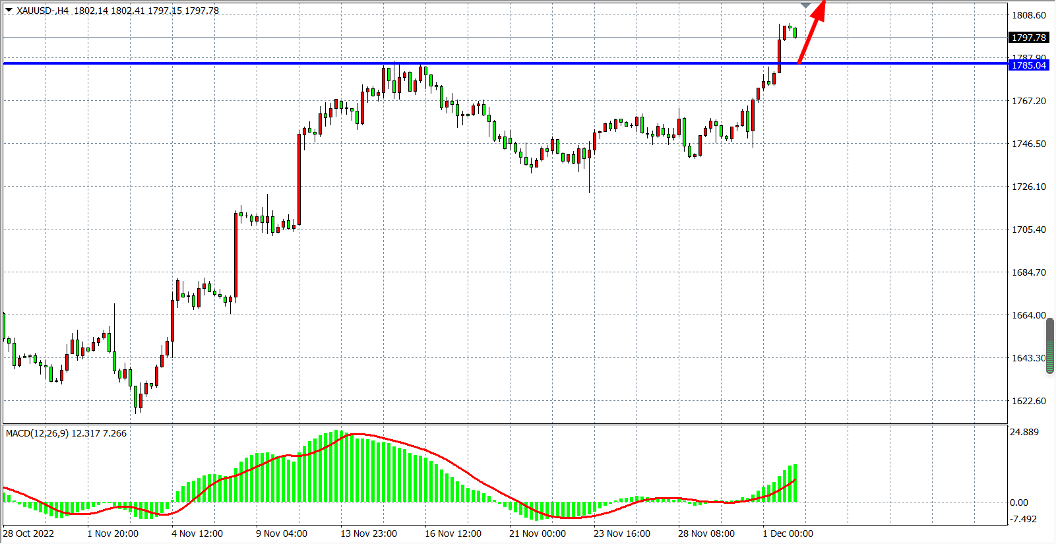1056x544 pixels.
Task: Click the 0.00 MACD zero level label
Action: [x=1019, y=502]
